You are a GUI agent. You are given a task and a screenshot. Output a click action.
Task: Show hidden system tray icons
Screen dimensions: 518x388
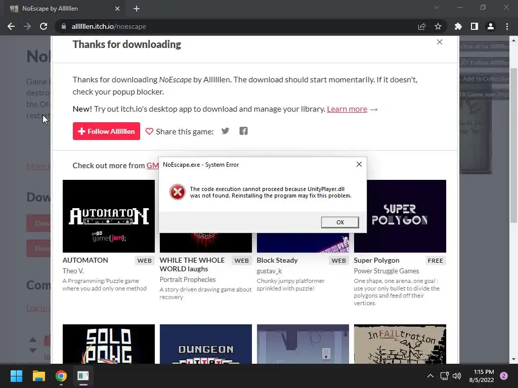[x=430, y=376]
